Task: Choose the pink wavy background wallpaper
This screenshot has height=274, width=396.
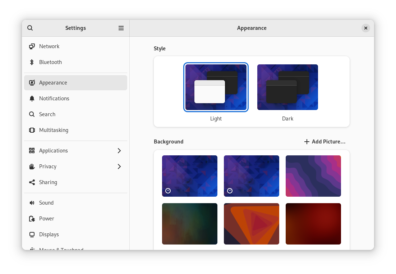Action: pyautogui.click(x=313, y=176)
